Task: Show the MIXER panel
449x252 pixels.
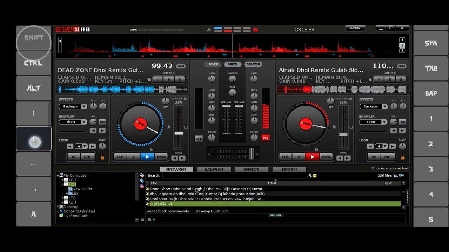Action: pos(213,64)
